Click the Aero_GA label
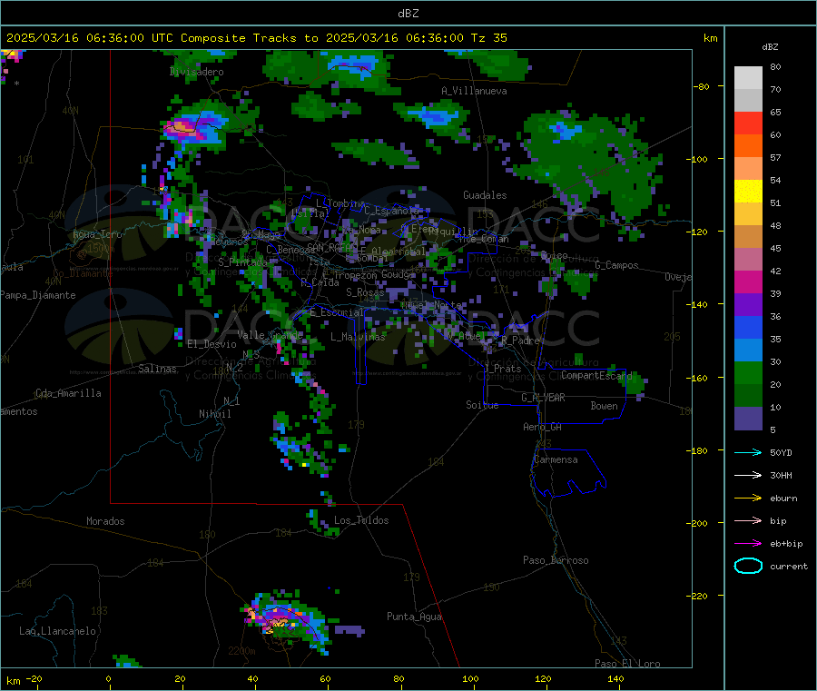 (x=542, y=427)
